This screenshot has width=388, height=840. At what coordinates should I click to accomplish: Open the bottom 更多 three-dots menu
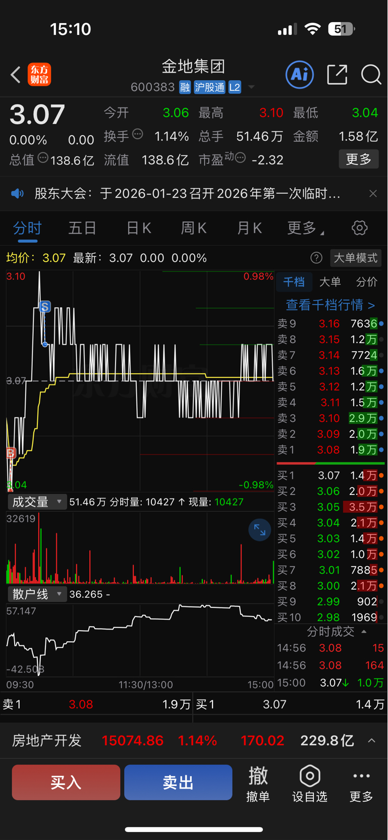coord(361,783)
